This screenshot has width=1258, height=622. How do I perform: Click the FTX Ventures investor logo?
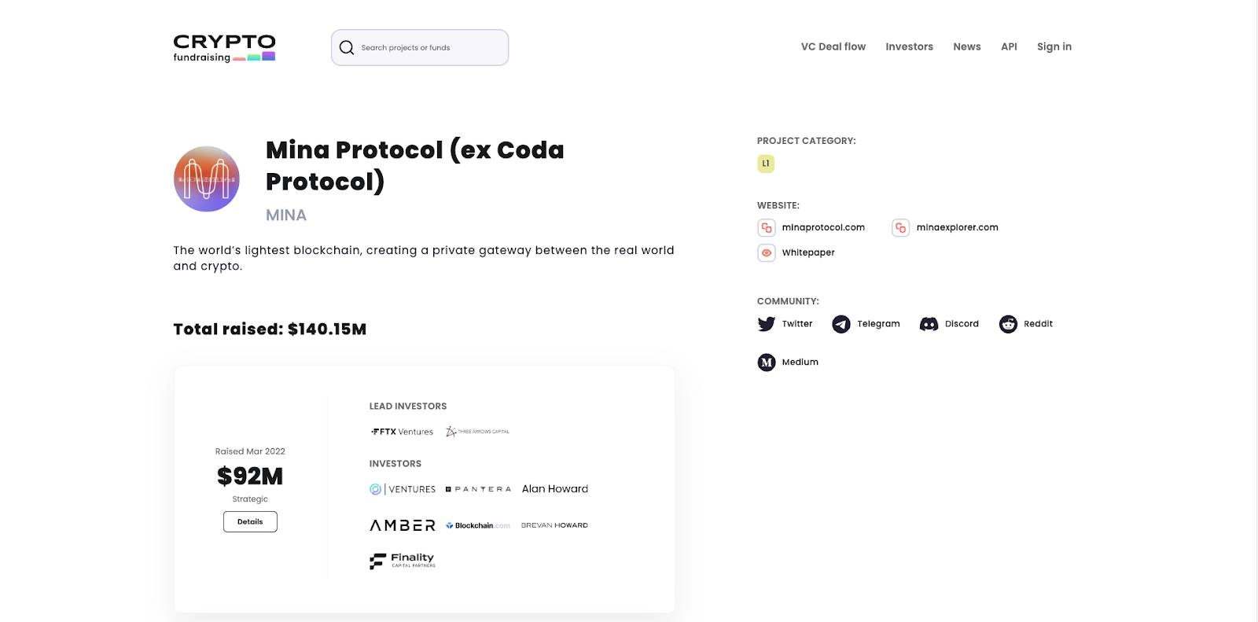pos(403,432)
